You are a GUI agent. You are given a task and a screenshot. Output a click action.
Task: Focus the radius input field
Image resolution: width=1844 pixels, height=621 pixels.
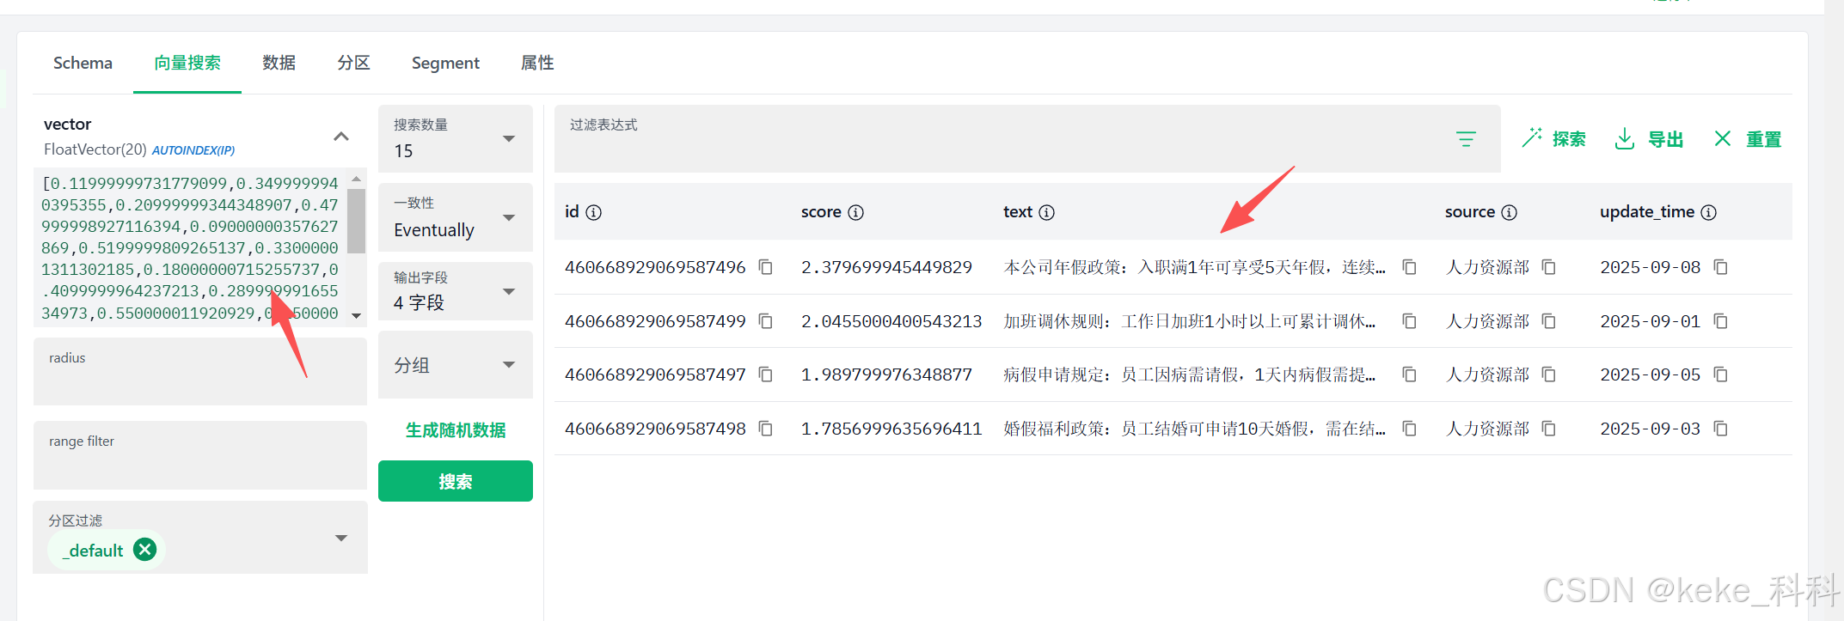[x=200, y=371]
